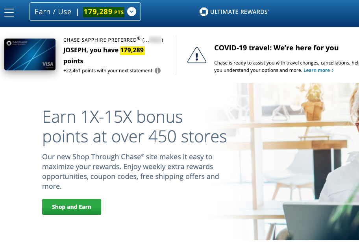Click the COVID-19 warning triangle icon

click(197, 55)
